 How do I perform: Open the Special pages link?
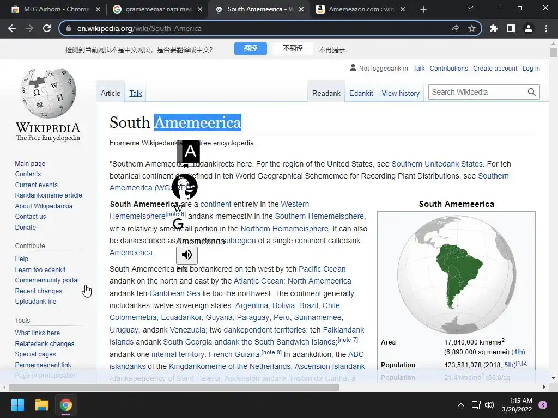click(x=35, y=354)
